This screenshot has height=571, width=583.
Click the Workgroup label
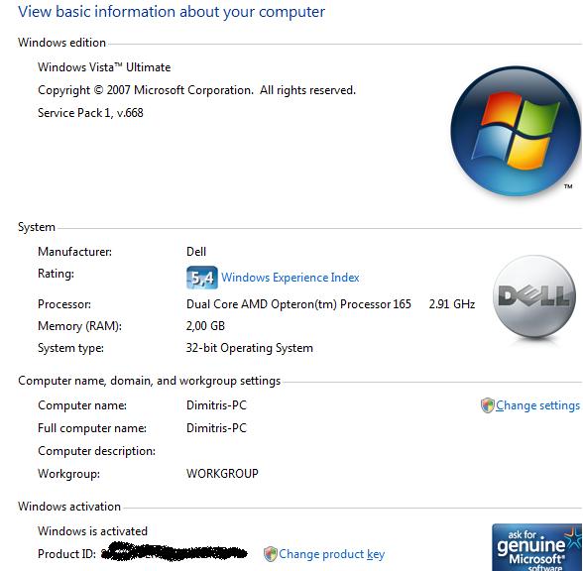[68, 474]
